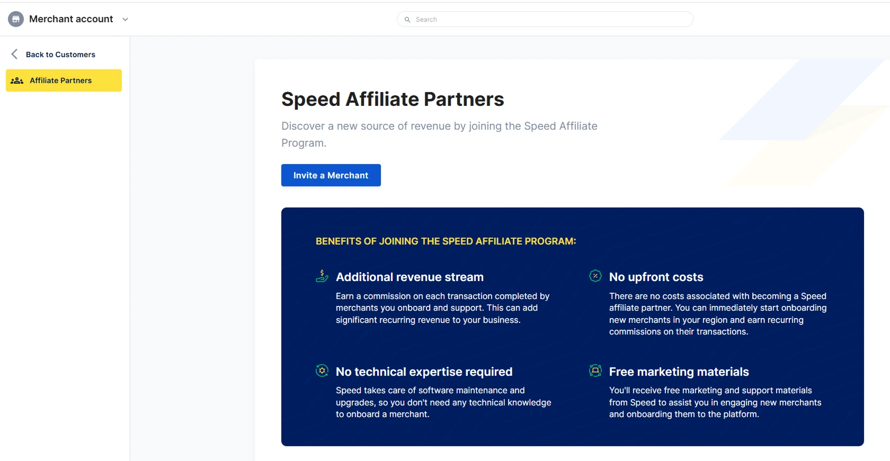Click the Additional revenue stream heading
This screenshot has width=890, height=461.
[410, 277]
